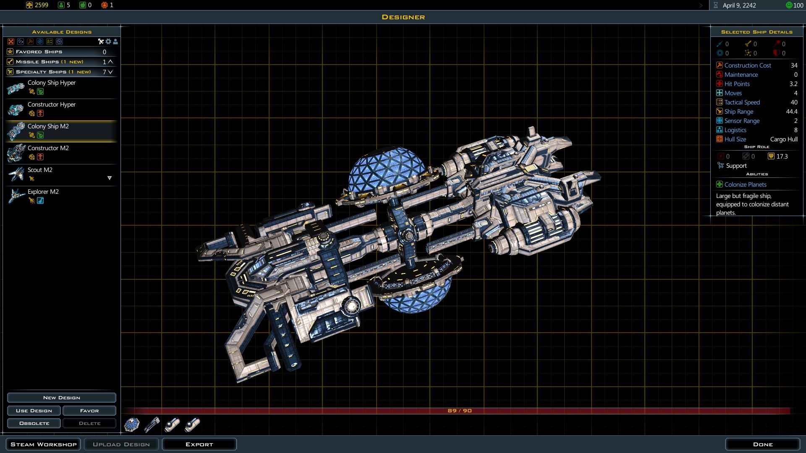
Task: Click the Colonize Planets ability entry
Action: click(745, 185)
